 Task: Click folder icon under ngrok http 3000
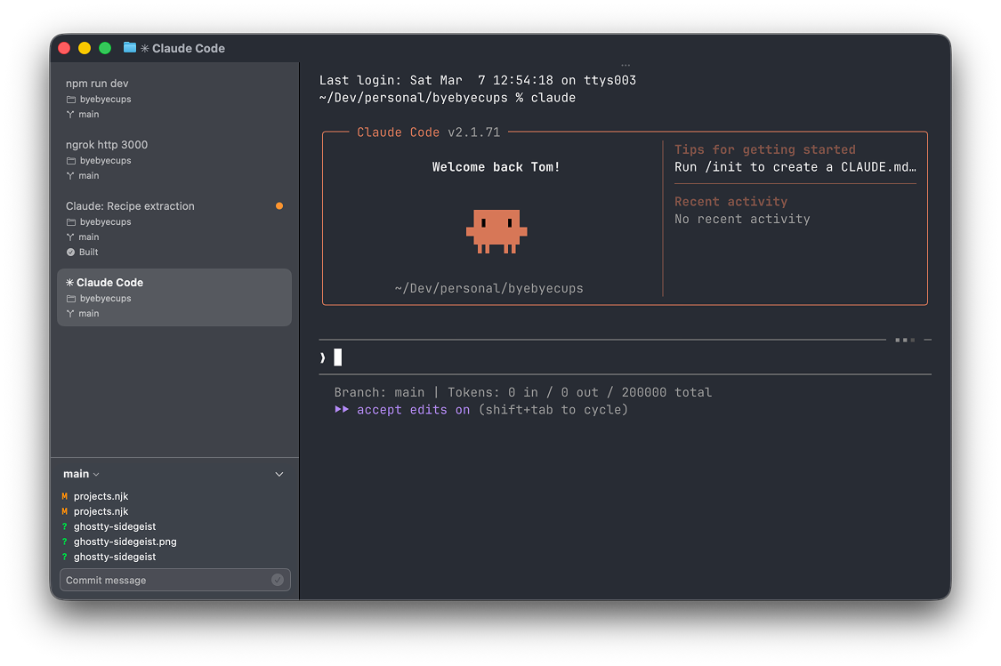point(71,161)
